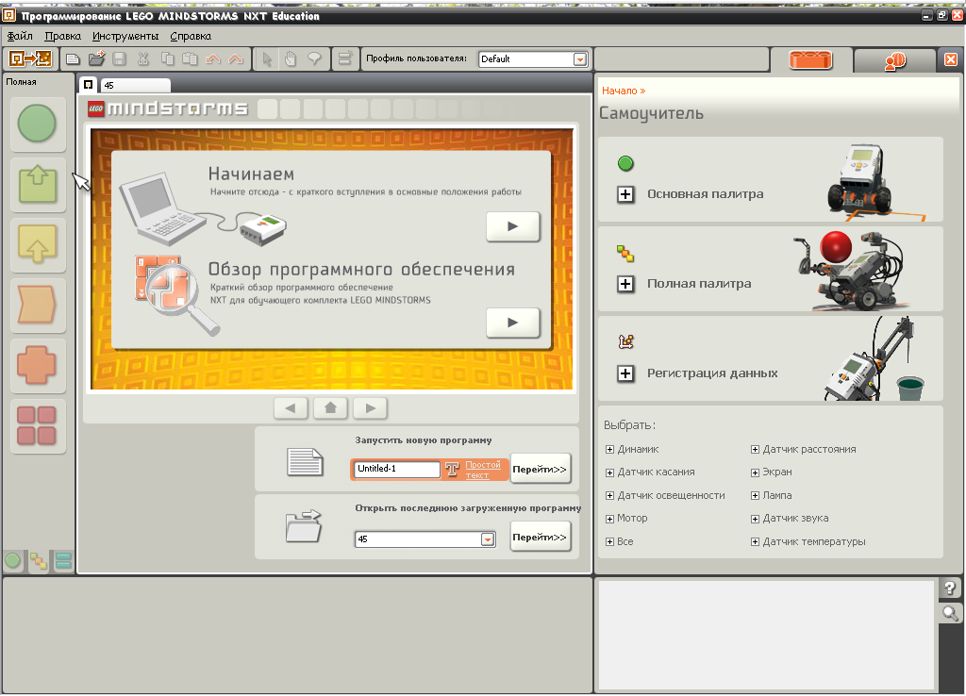Select the pointer tool

(266, 59)
